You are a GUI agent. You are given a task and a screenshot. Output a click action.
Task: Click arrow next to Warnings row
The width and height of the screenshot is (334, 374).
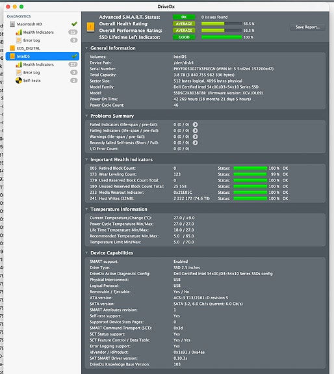pyautogui.click(x=195, y=137)
